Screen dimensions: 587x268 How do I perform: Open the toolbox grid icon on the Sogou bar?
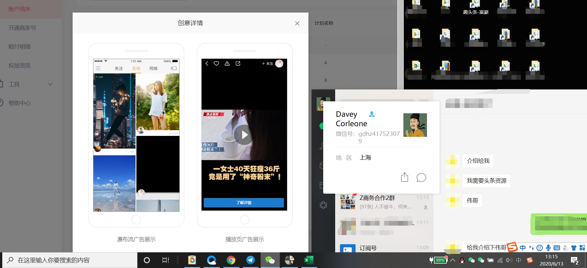pos(582,248)
